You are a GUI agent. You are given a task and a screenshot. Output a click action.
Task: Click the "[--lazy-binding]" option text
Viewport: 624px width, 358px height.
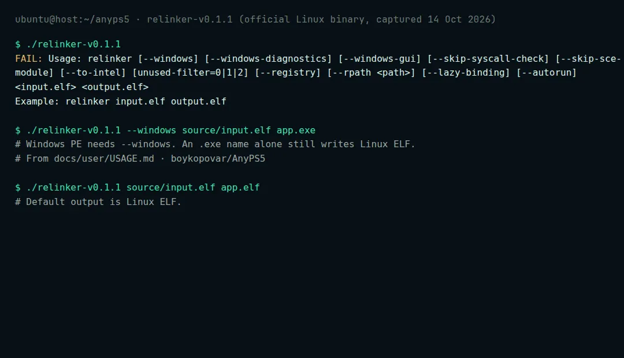[x=466, y=73]
